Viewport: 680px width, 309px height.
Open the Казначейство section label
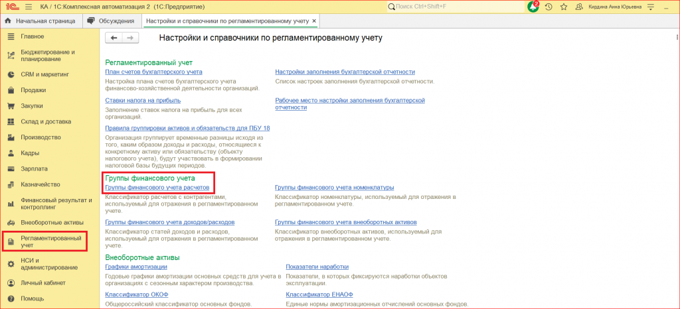click(41, 184)
